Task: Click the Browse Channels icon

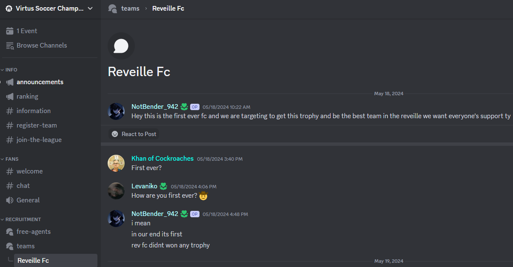Action: (x=10, y=45)
